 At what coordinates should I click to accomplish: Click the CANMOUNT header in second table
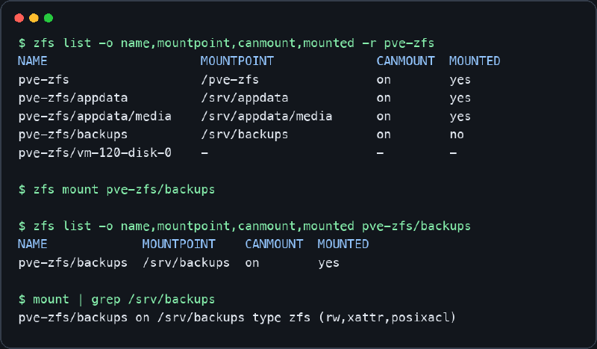pyautogui.click(x=274, y=244)
